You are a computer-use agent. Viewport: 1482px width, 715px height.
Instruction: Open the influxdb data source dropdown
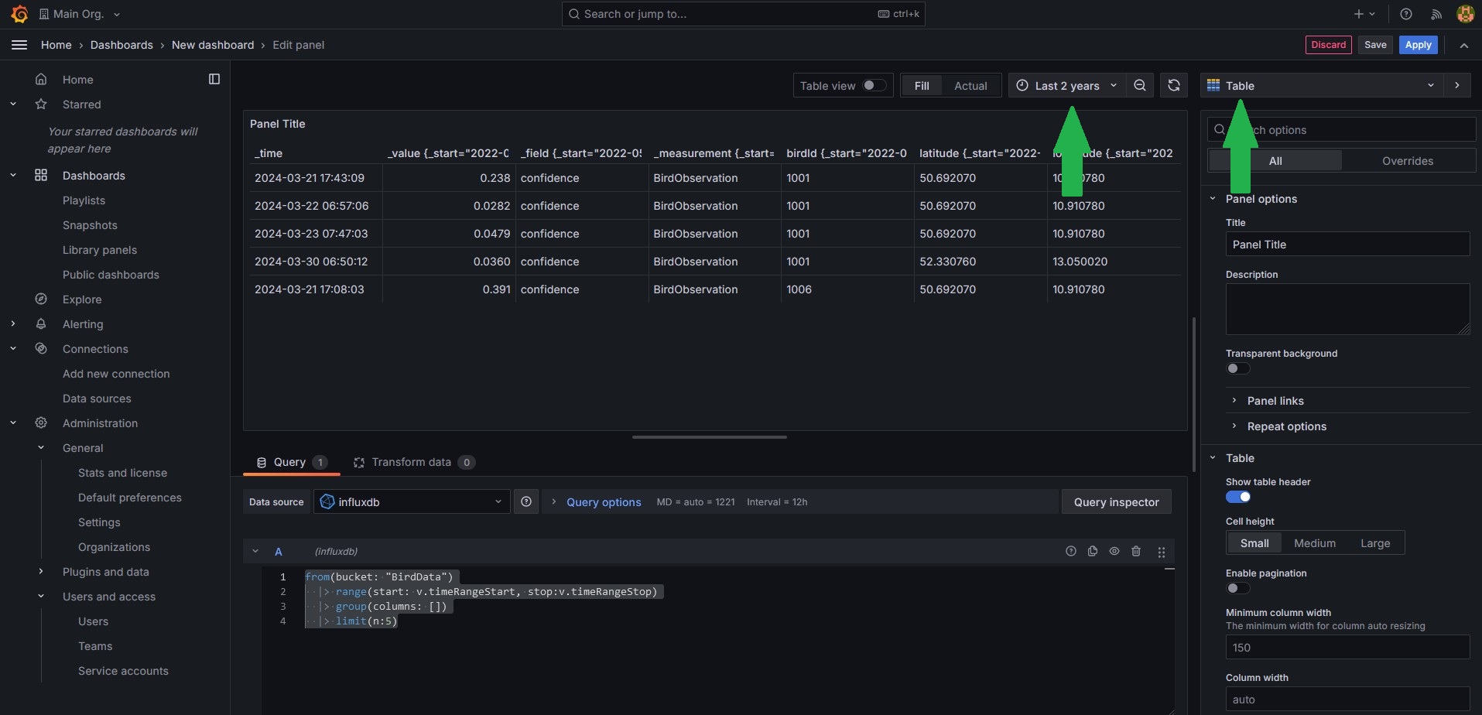pos(412,501)
